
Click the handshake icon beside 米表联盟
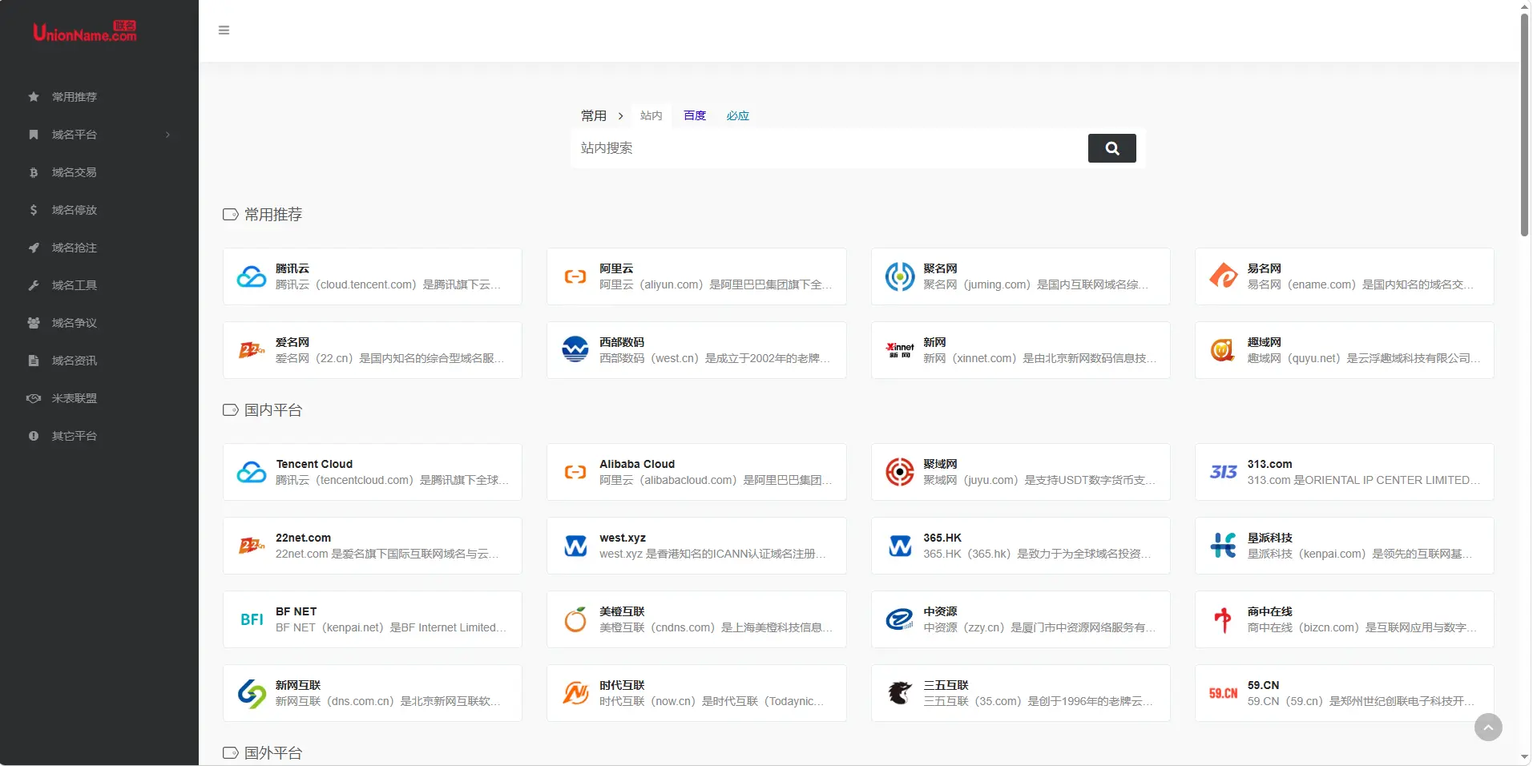tap(34, 398)
